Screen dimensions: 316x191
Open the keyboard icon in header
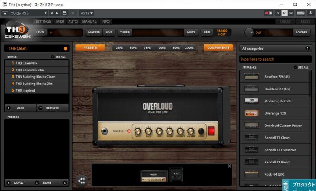(x=300, y=13)
